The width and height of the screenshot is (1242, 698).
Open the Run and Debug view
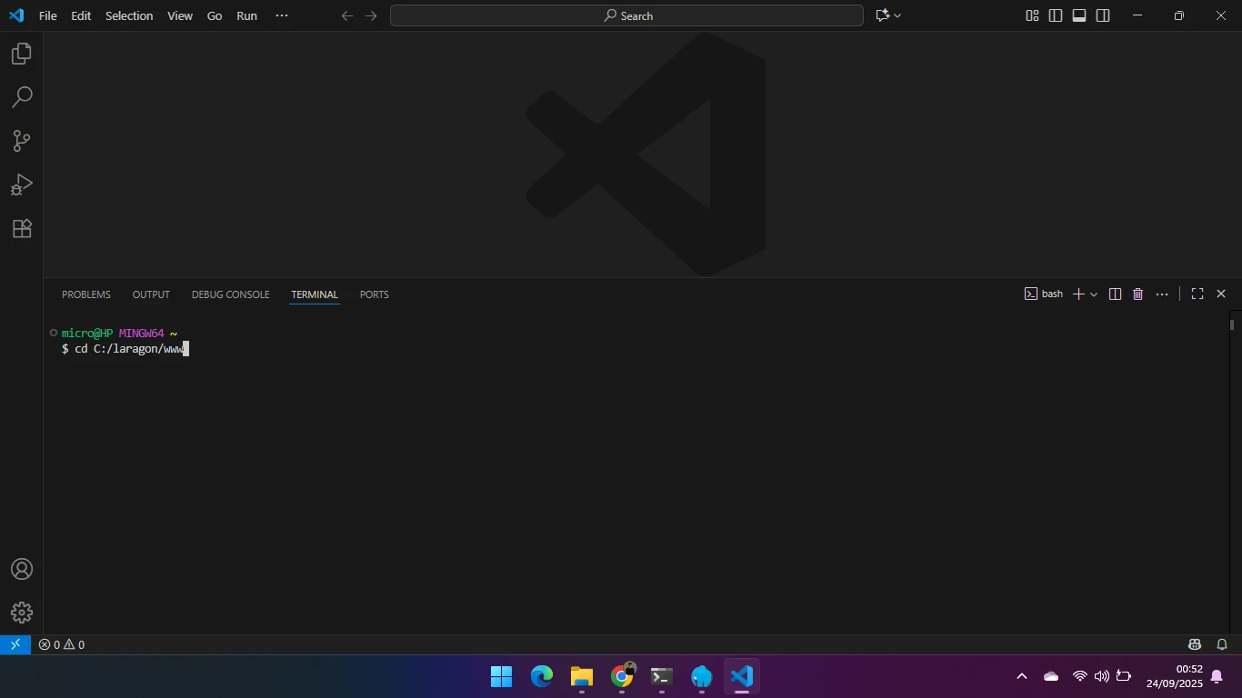tap(22, 184)
